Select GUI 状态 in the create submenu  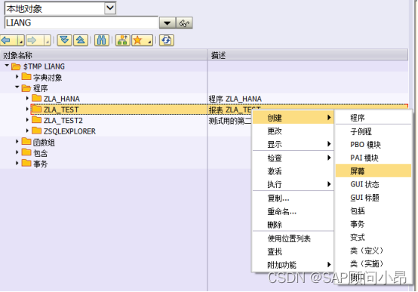[x=373, y=184]
